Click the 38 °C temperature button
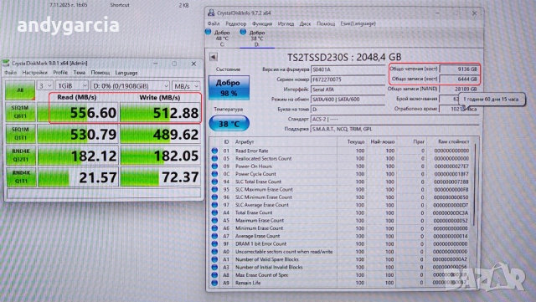The height and width of the screenshot is (302, 536). click(229, 123)
